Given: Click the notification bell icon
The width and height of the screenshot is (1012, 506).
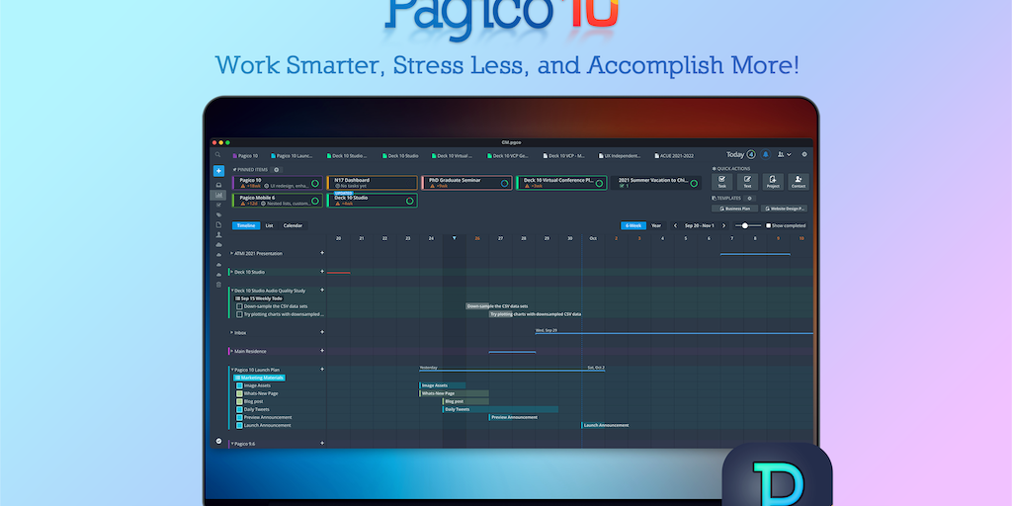Looking at the screenshot, I should pyautogui.click(x=766, y=155).
